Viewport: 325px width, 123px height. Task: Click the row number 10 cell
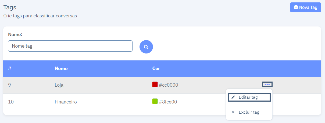point(11,102)
